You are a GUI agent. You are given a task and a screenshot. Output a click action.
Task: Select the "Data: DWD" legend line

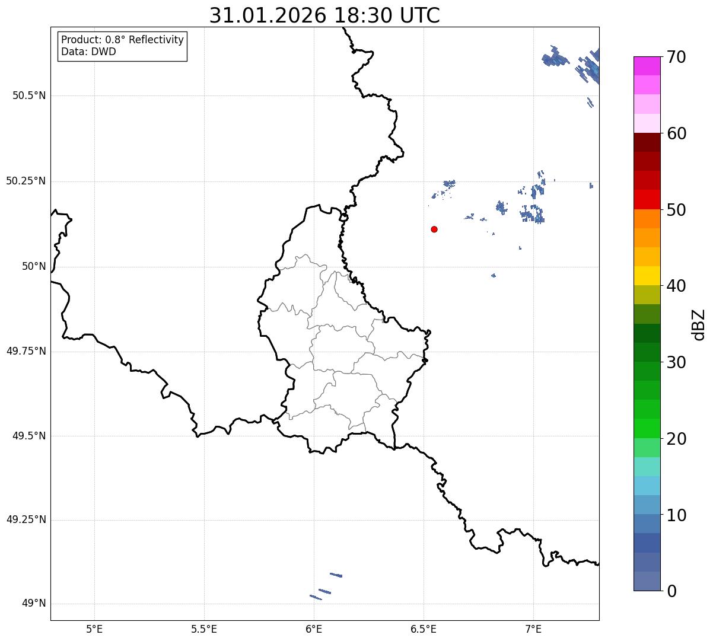(x=89, y=52)
